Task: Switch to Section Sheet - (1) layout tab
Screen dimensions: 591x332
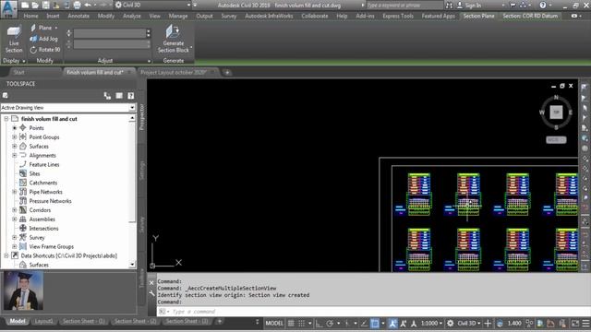Action: pyautogui.click(x=83, y=321)
